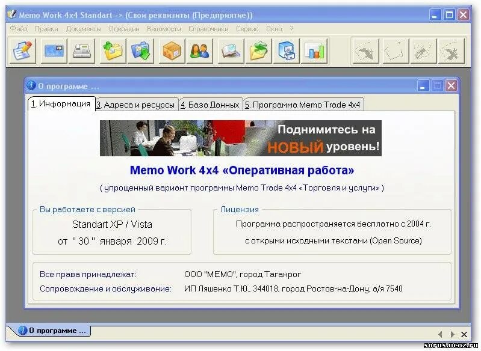Click the blue info icon in dialog title
481x351 pixels.
pyautogui.click(x=31, y=85)
